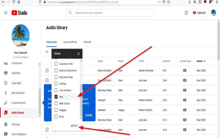The width and height of the screenshot is (220, 138).
Task: Click the filter icon in Audio library
Action: [x=47, y=52]
